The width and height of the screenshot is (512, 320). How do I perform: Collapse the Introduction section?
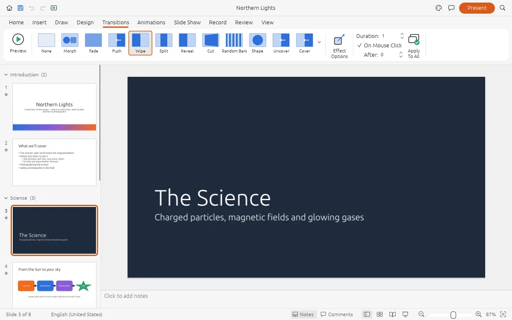point(6,75)
